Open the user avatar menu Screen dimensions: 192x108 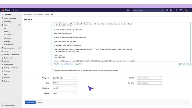(187, 10)
